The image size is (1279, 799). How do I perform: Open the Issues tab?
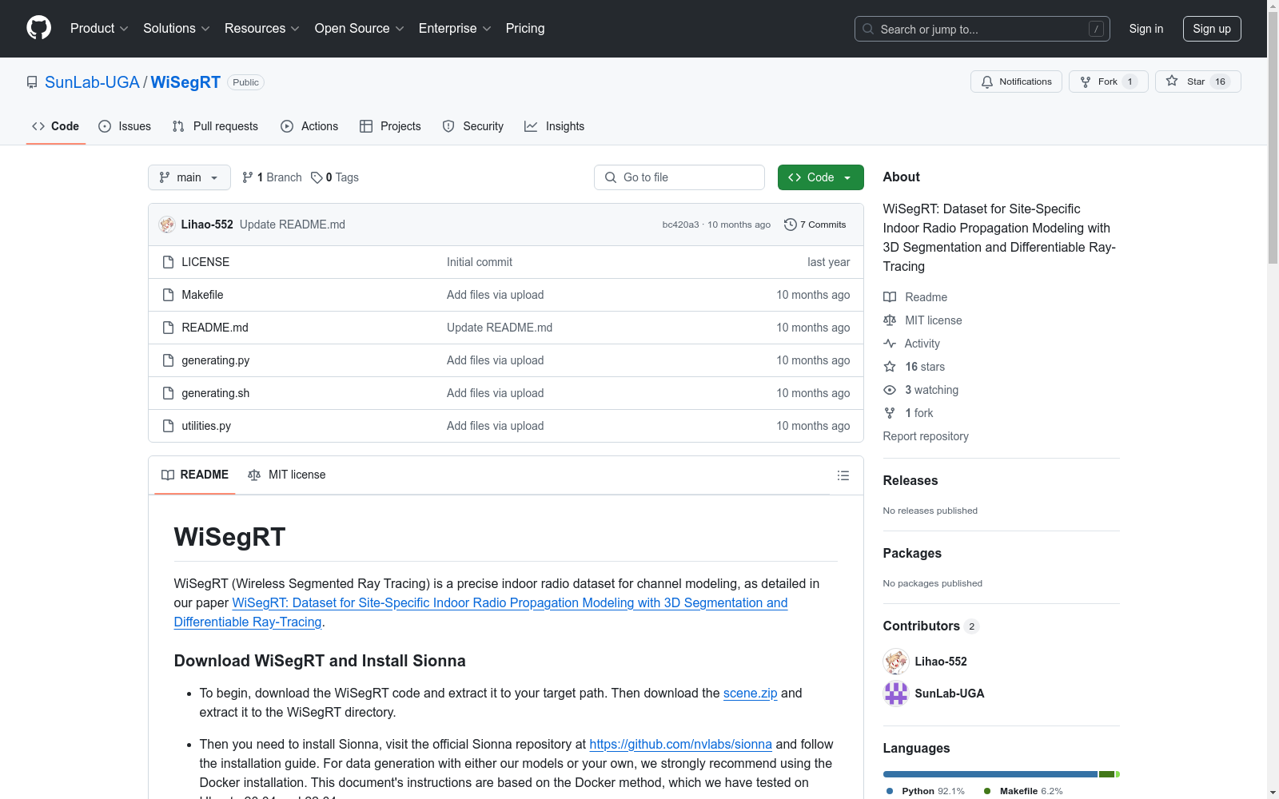coord(125,126)
